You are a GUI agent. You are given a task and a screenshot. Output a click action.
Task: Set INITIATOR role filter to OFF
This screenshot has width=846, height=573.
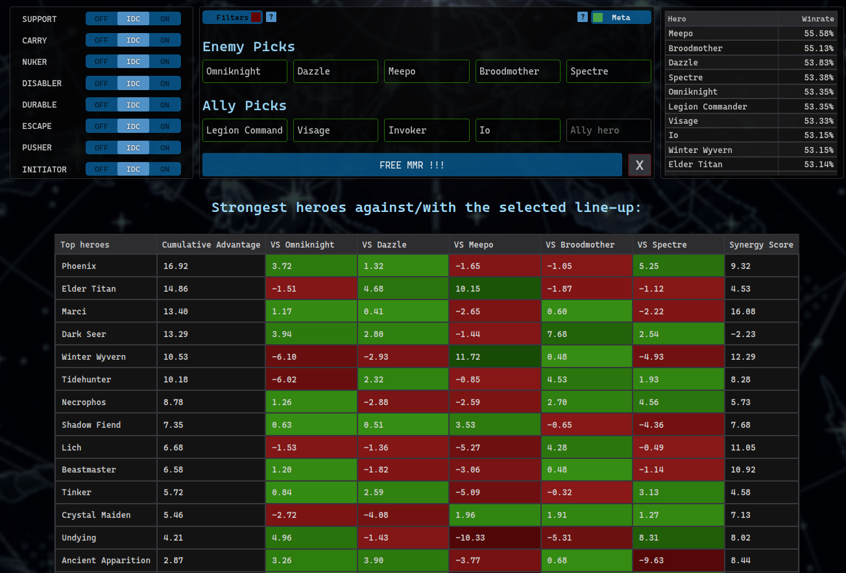101,169
